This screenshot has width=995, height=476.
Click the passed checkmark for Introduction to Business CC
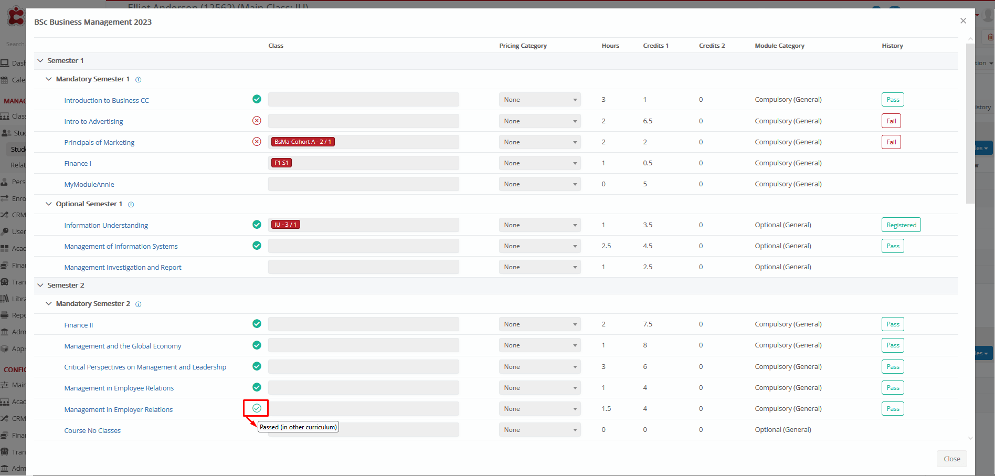coord(257,99)
